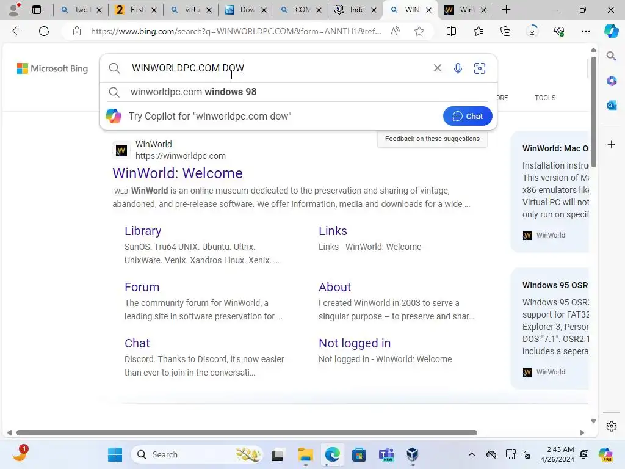Open VirtualBox from taskbar
625x469 pixels.
pyautogui.click(x=413, y=454)
